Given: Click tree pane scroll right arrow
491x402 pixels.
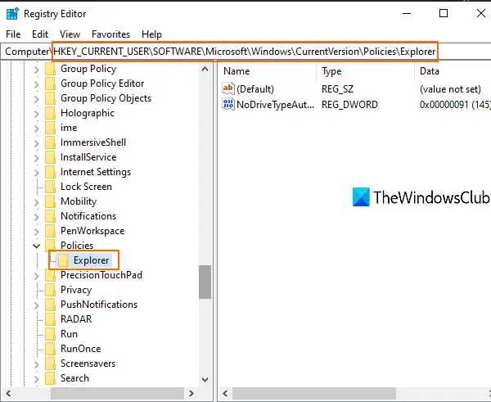Looking at the screenshot, I should [x=191, y=393].
